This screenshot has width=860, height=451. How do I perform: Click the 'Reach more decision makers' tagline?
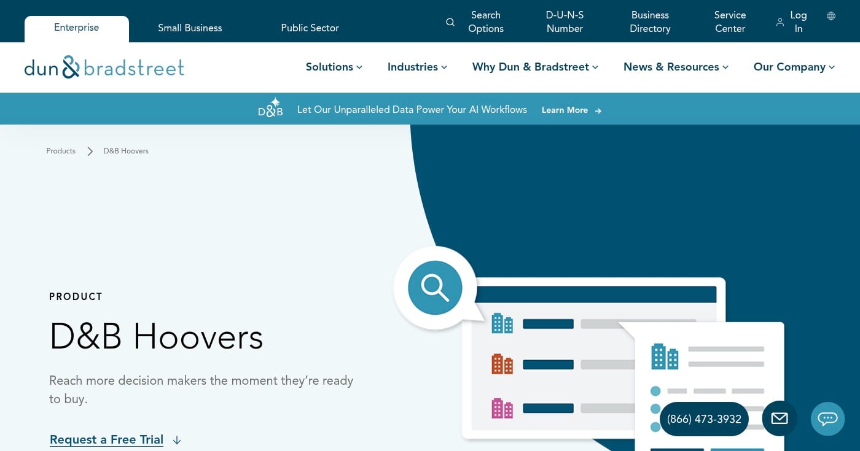point(201,390)
